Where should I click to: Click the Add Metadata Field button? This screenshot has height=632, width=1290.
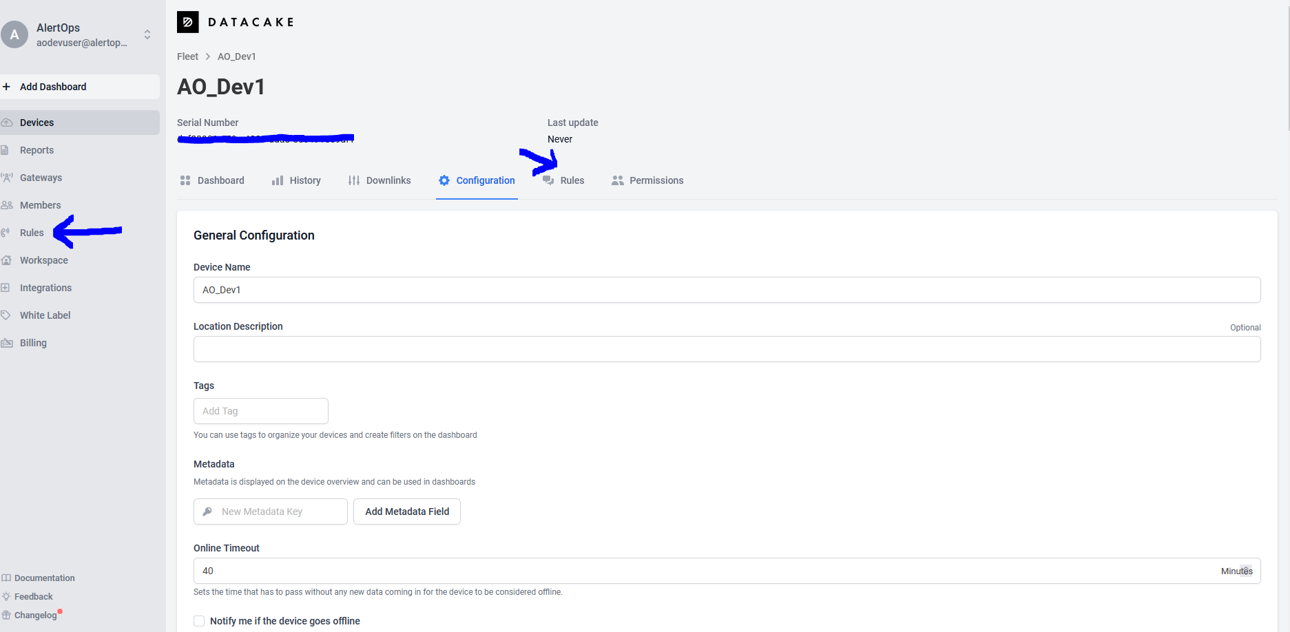point(407,512)
